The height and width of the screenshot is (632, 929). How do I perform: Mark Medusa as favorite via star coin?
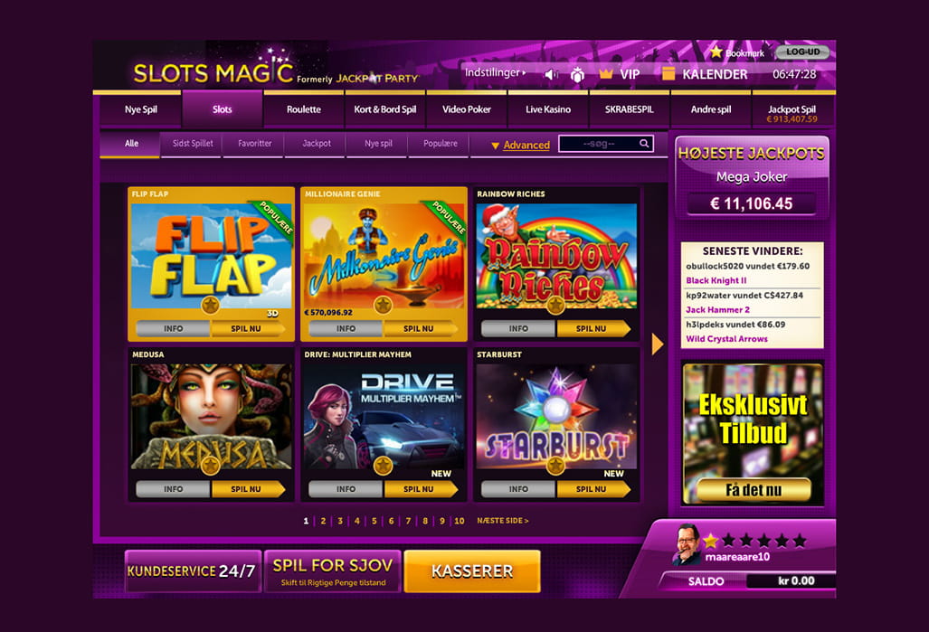(211, 466)
